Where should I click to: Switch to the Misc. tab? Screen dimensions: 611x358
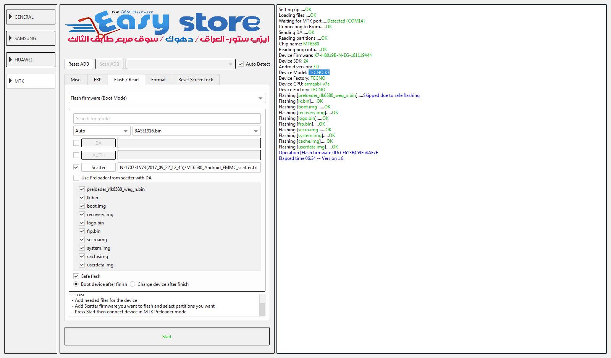(76, 79)
